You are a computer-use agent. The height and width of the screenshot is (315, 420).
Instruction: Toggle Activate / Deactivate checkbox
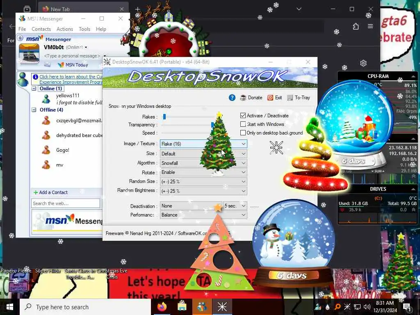pyautogui.click(x=243, y=115)
